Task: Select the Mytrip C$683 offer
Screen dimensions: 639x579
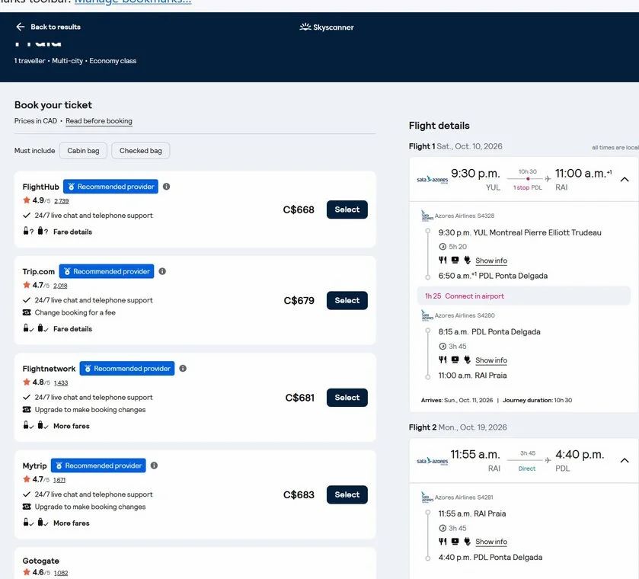Action: (x=347, y=494)
